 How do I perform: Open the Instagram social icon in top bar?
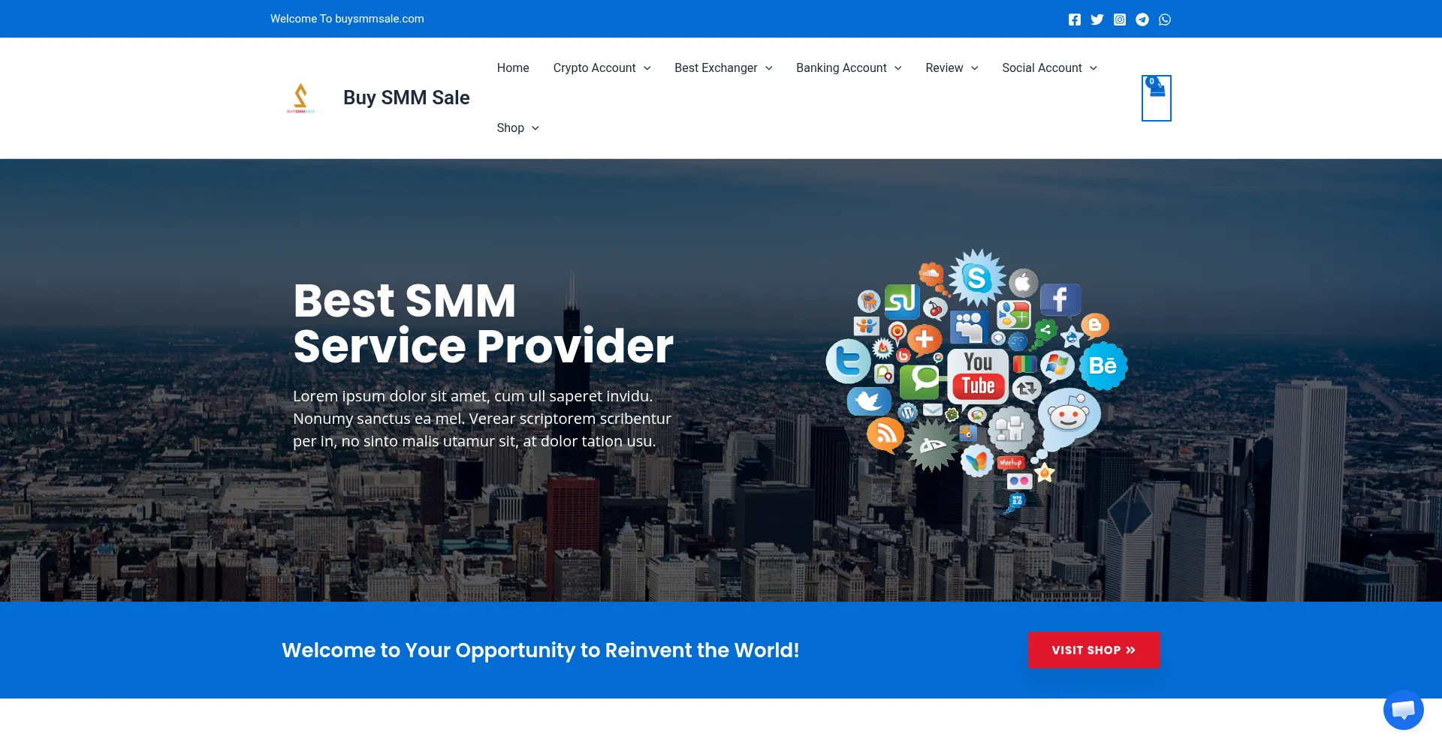(1120, 20)
